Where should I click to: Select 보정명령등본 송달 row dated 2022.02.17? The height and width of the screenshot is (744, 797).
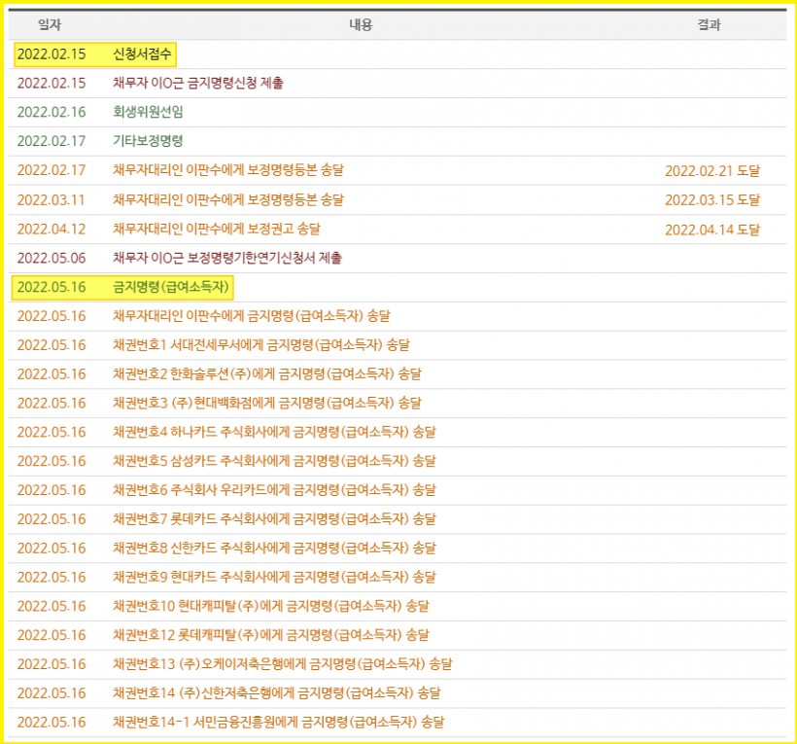[398, 170]
